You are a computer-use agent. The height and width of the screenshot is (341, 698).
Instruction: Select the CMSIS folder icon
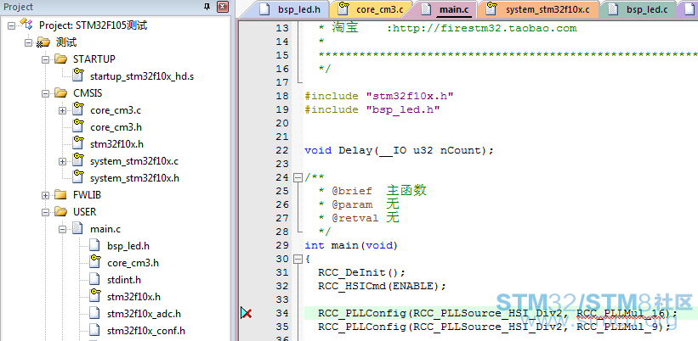60,93
